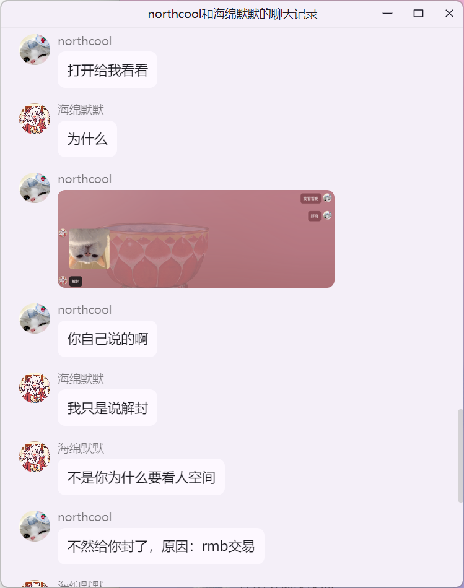The height and width of the screenshot is (588, 464).
Task: Close the chat record window
Action: coord(449,14)
